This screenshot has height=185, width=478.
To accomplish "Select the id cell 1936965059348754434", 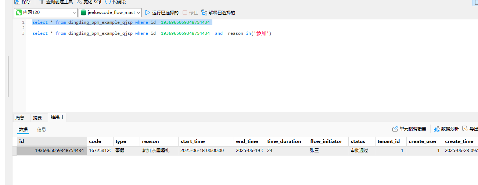I will pos(52,151).
